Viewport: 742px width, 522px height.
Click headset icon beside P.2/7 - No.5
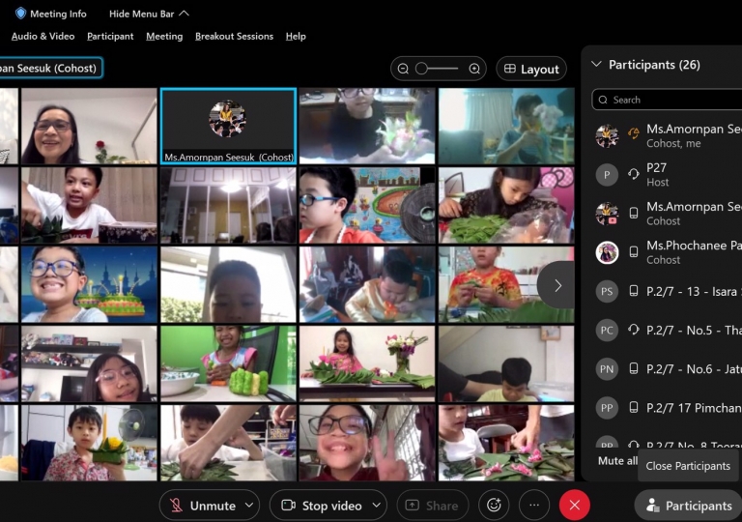tap(634, 330)
